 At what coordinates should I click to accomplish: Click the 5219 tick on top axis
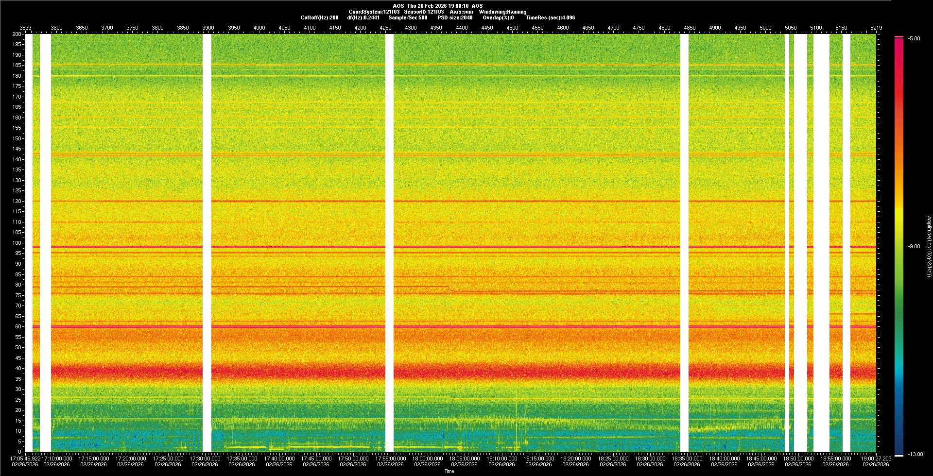point(876,28)
